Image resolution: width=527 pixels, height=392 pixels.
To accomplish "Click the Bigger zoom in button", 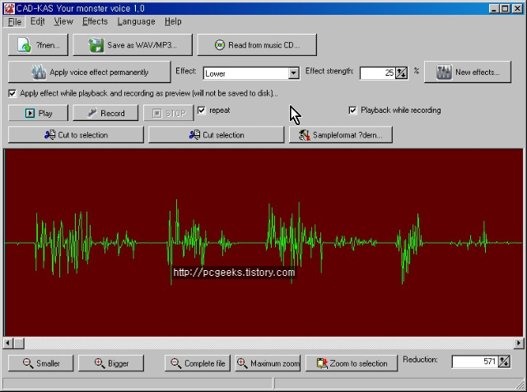I will [x=111, y=363].
